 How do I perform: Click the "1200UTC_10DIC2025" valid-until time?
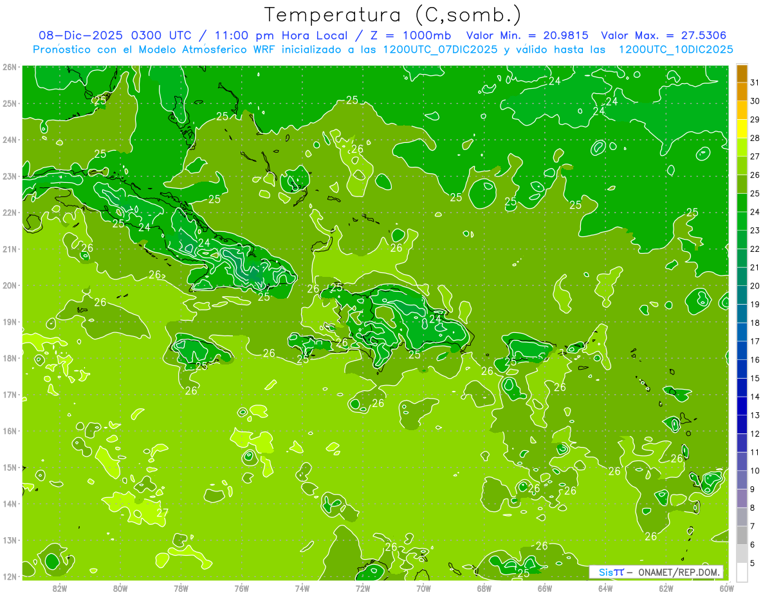pyautogui.click(x=676, y=50)
